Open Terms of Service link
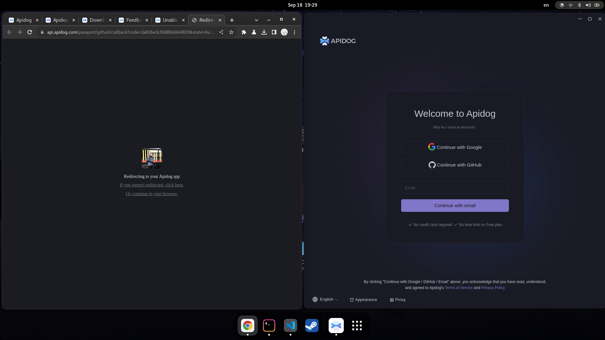This screenshot has height=340, width=605. pyautogui.click(x=459, y=288)
